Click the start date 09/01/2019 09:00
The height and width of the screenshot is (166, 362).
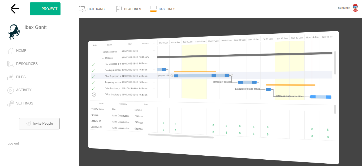tap(130, 82)
